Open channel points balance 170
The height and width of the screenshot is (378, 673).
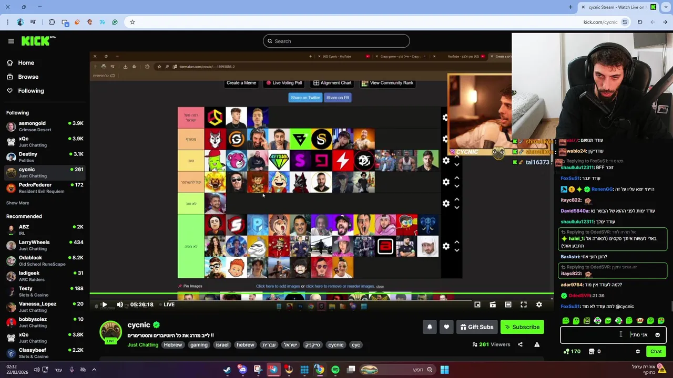(x=572, y=352)
